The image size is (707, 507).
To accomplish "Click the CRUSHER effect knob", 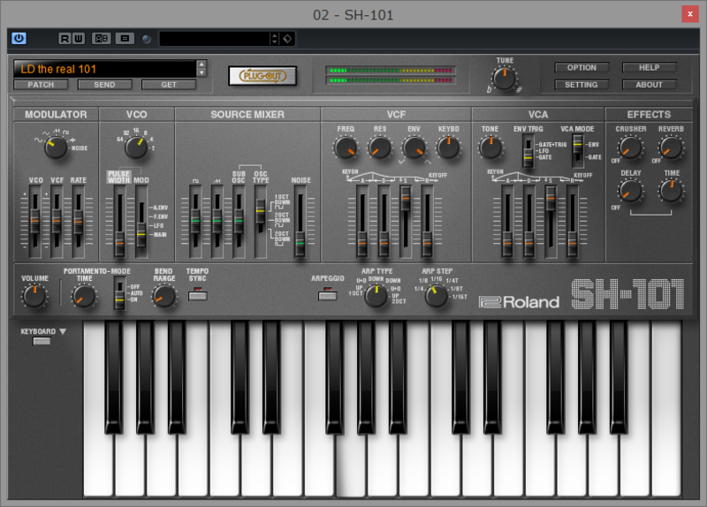I will 630,148.
